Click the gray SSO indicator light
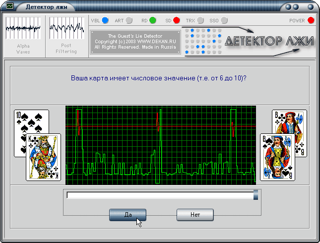 224,20
